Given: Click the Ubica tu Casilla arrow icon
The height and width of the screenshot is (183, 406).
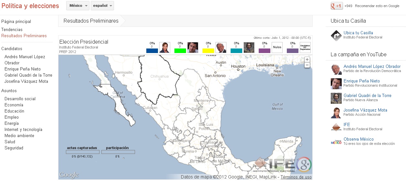Looking at the screenshot, I should click(336, 35).
